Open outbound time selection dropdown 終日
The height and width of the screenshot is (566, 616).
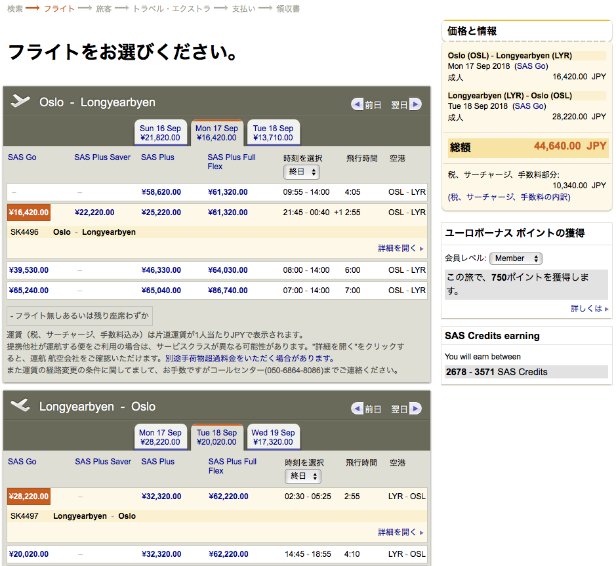tap(302, 172)
